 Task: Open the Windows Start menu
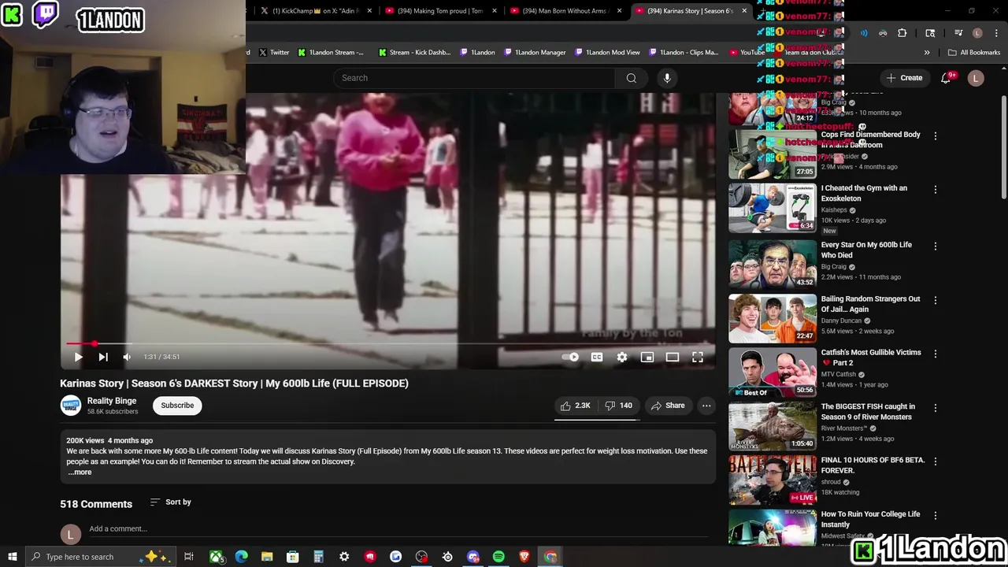12,557
